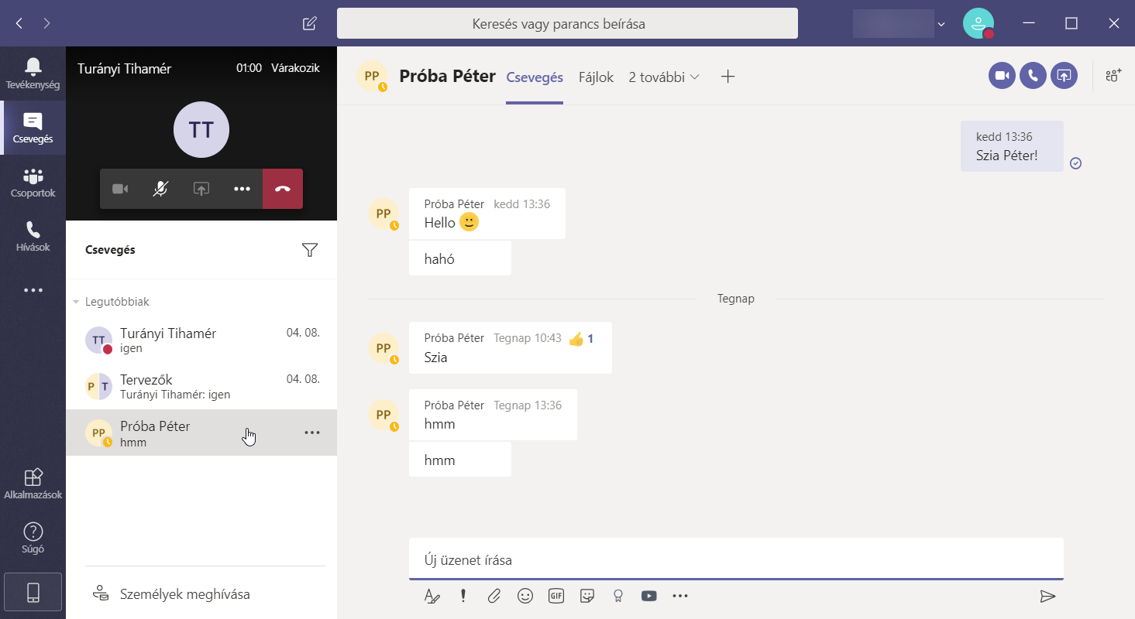Image resolution: width=1135 pixels, height=619 pixels.
Task: Open more options for Próba Péter chat
Action: click(x=312, y=433)
